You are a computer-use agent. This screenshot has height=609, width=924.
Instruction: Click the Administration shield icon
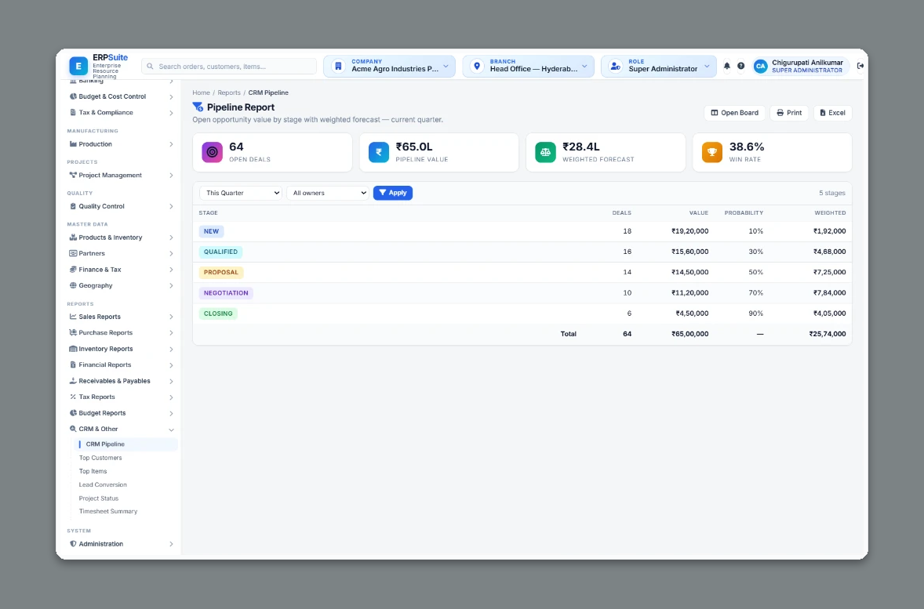[x=73, y=544]
